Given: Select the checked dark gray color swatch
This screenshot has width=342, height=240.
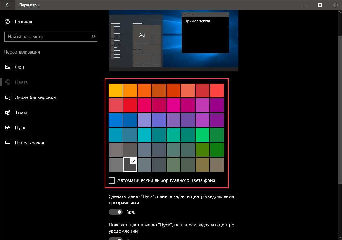Looking at the screenshot, I should [130, 165].
